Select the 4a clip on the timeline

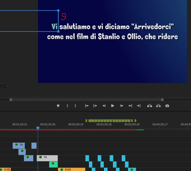47,158
